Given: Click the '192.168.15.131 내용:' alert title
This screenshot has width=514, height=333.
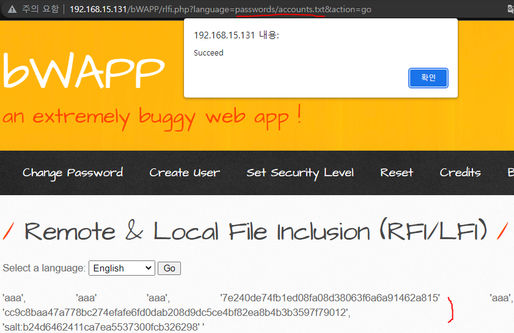Looking at the screenshot, I should [237, 35].
